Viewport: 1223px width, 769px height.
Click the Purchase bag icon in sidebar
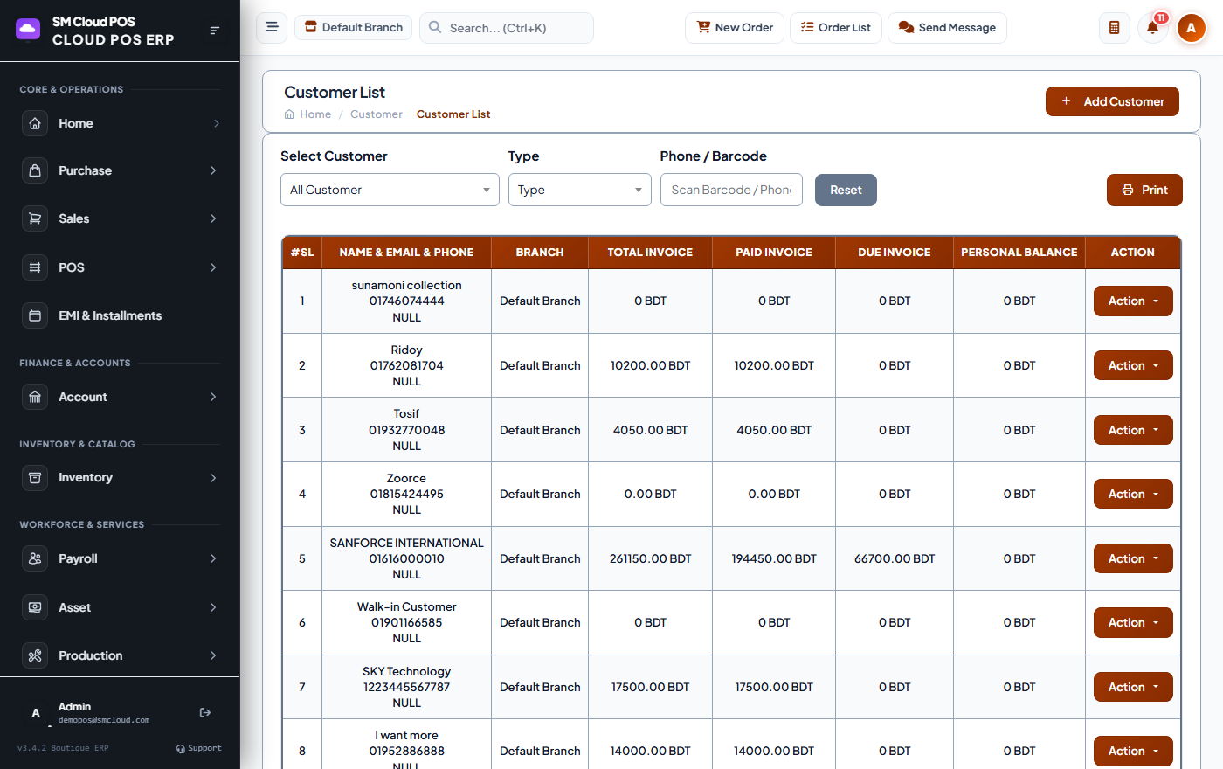click(35, 170)
